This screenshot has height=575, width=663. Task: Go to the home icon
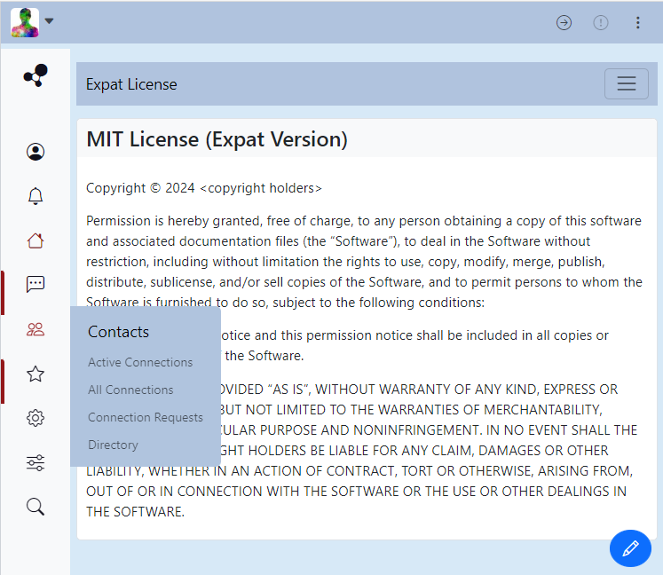point(36,240)
